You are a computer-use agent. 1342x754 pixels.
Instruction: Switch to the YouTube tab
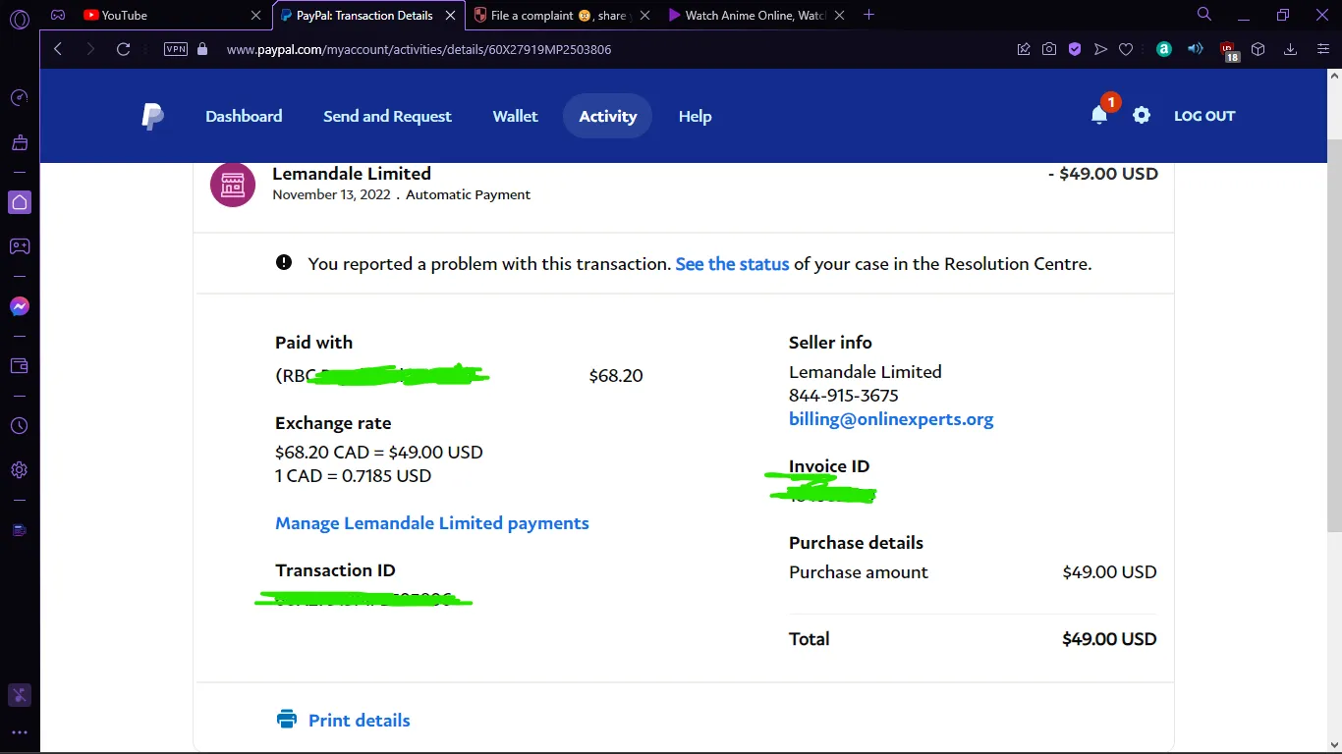(173, 15)
